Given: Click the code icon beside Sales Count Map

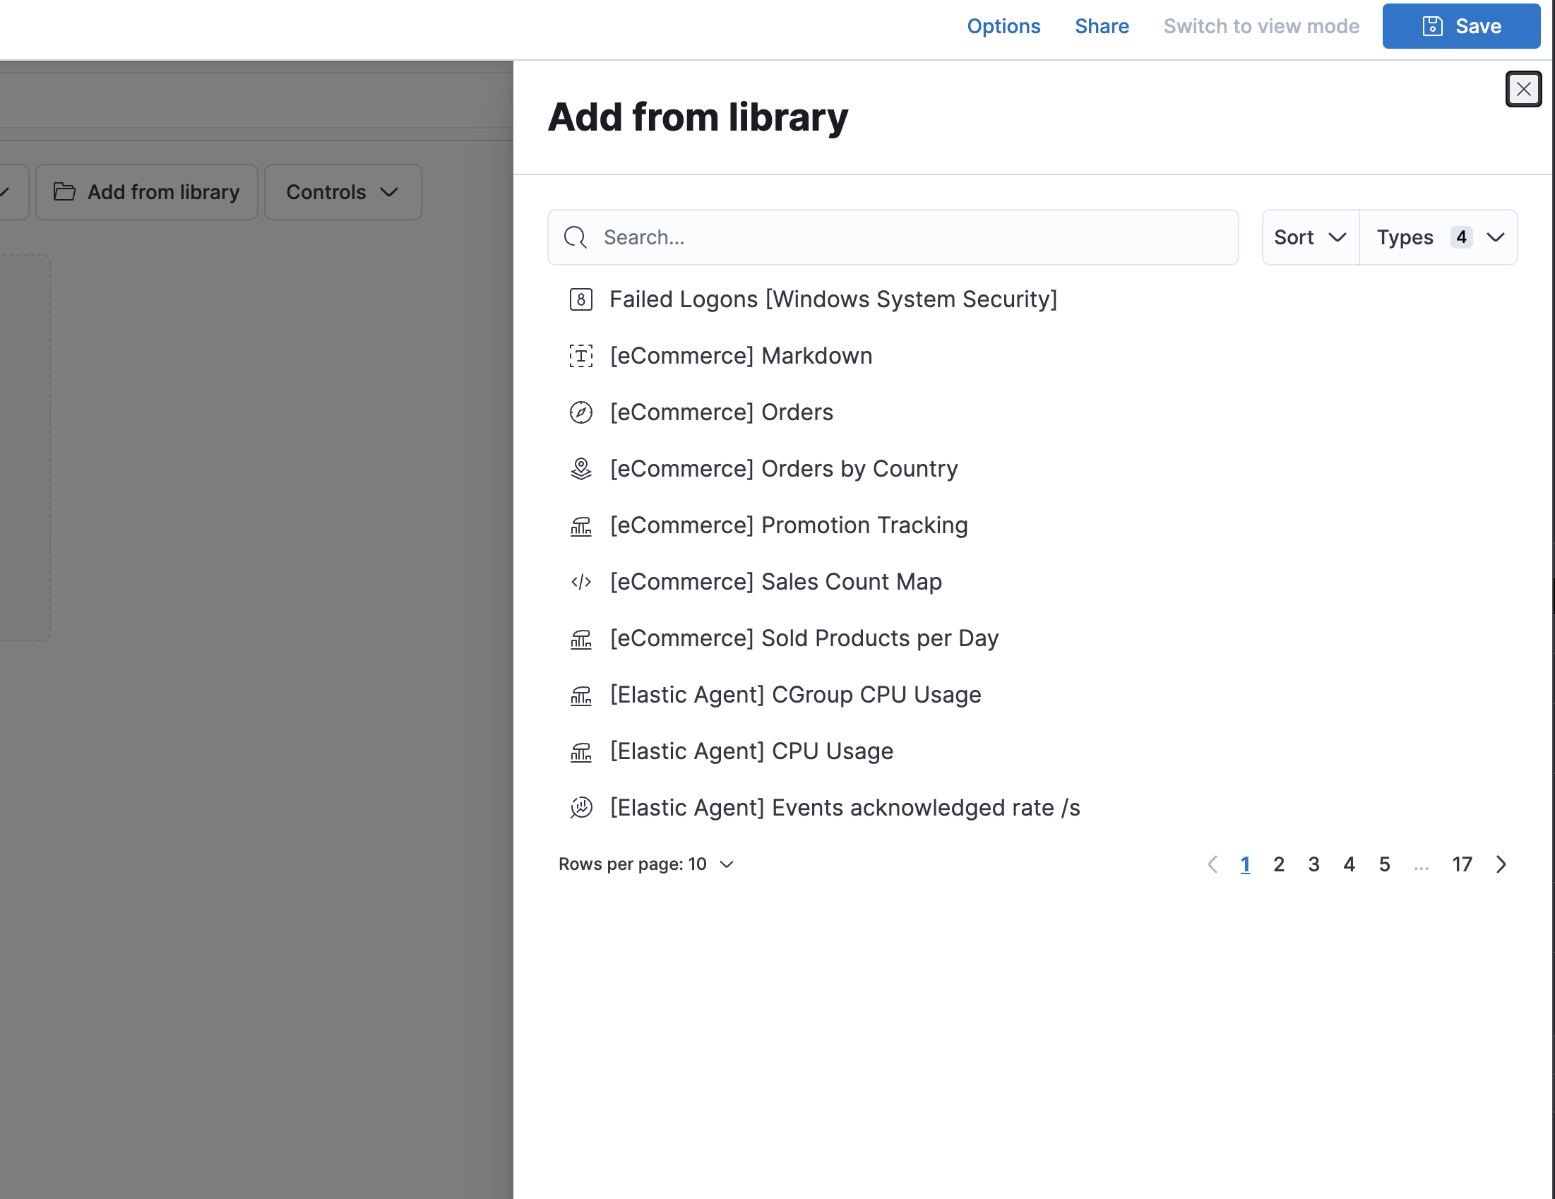Looking at the screenshot, I should point(581,582).
